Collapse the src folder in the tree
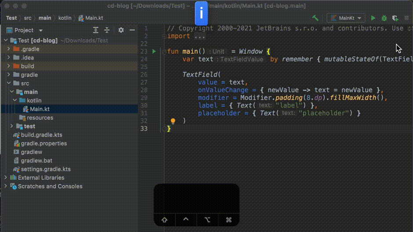Image resolution: width=413 pixels, height=232 pixels. pos(9,83)
